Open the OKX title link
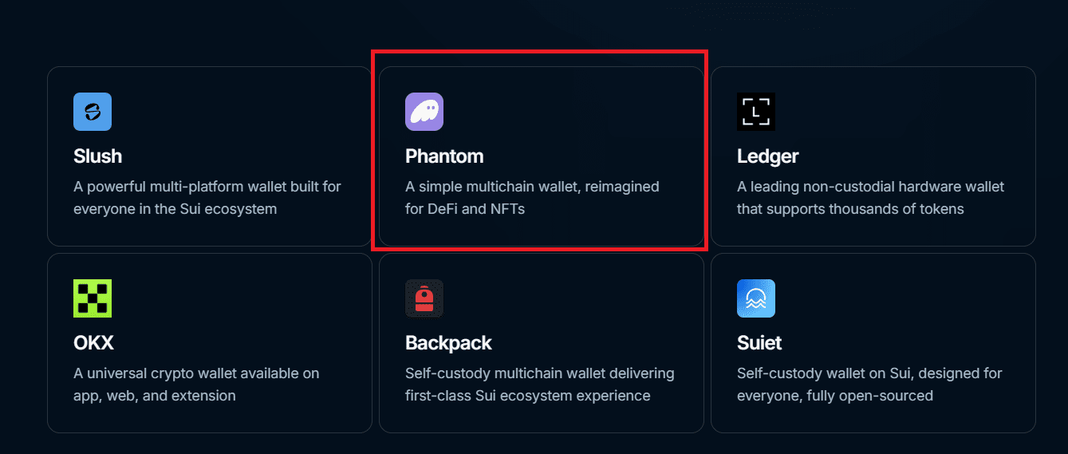 93,342
